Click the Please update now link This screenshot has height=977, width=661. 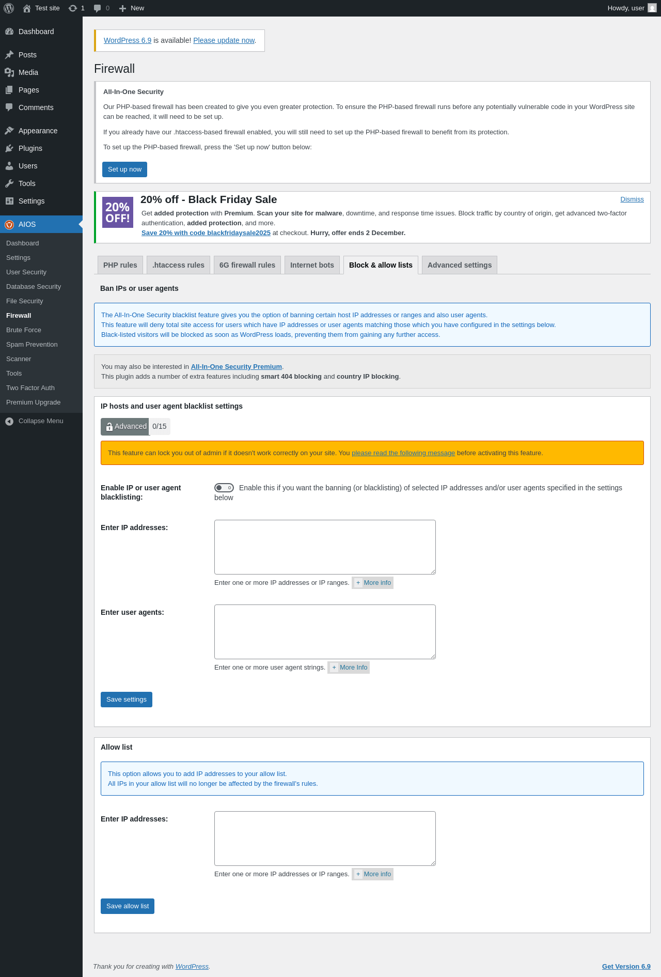click(224, 40)
